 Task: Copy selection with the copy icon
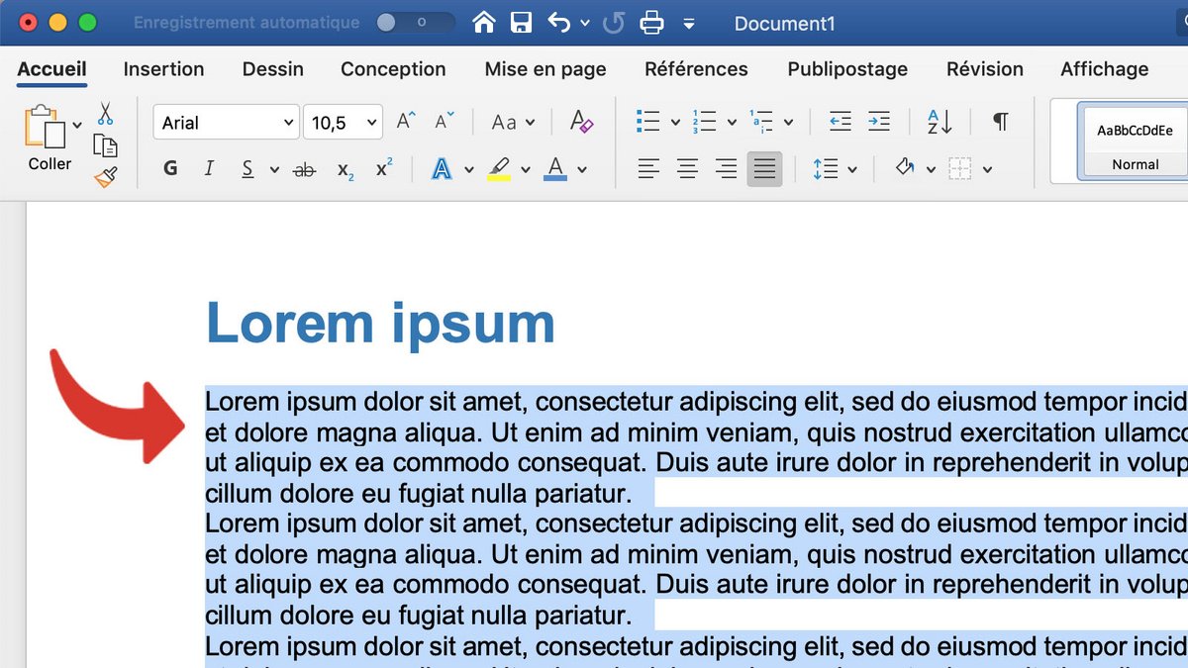(105, 145)
